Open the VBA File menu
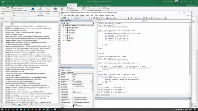Image resolution: width=198 pixels, height=111 pixels. pyautogui.click(x=65, y=15)
